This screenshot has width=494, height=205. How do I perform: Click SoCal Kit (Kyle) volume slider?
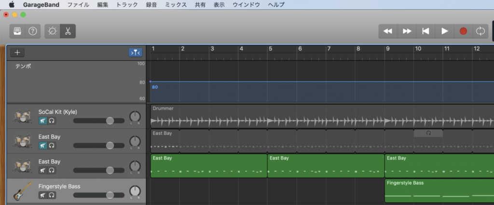99,121
